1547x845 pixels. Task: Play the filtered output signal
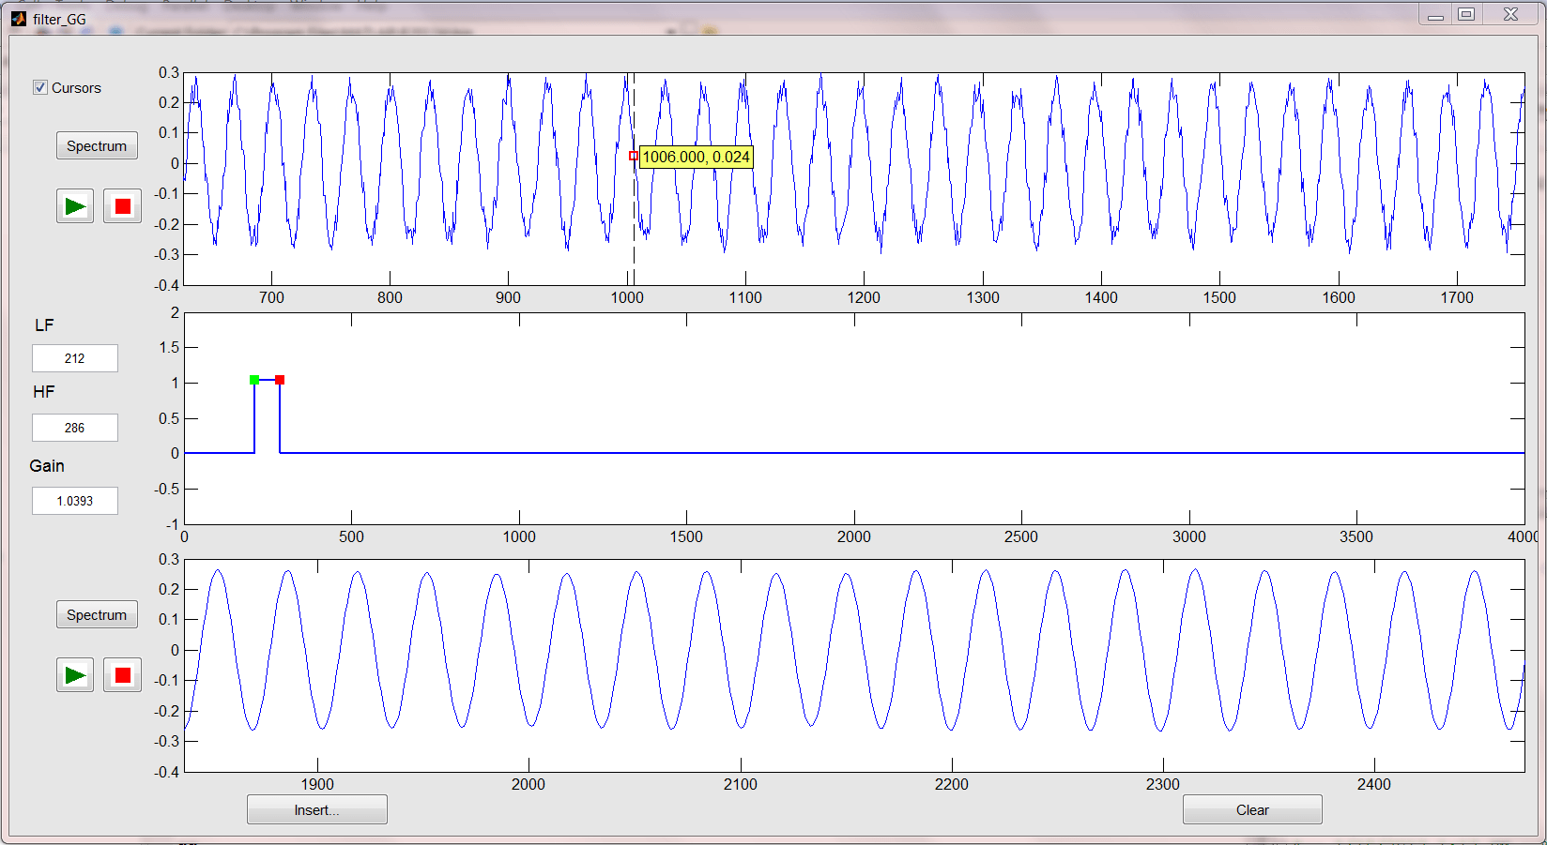point(74,674)
